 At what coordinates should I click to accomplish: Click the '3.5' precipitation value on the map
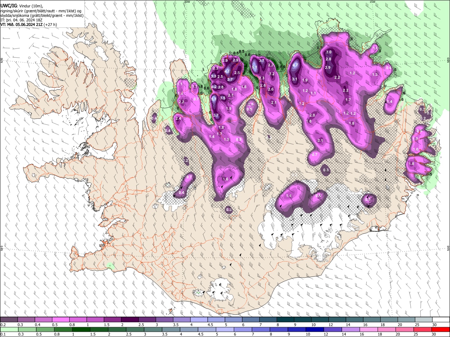pos(223,98)
